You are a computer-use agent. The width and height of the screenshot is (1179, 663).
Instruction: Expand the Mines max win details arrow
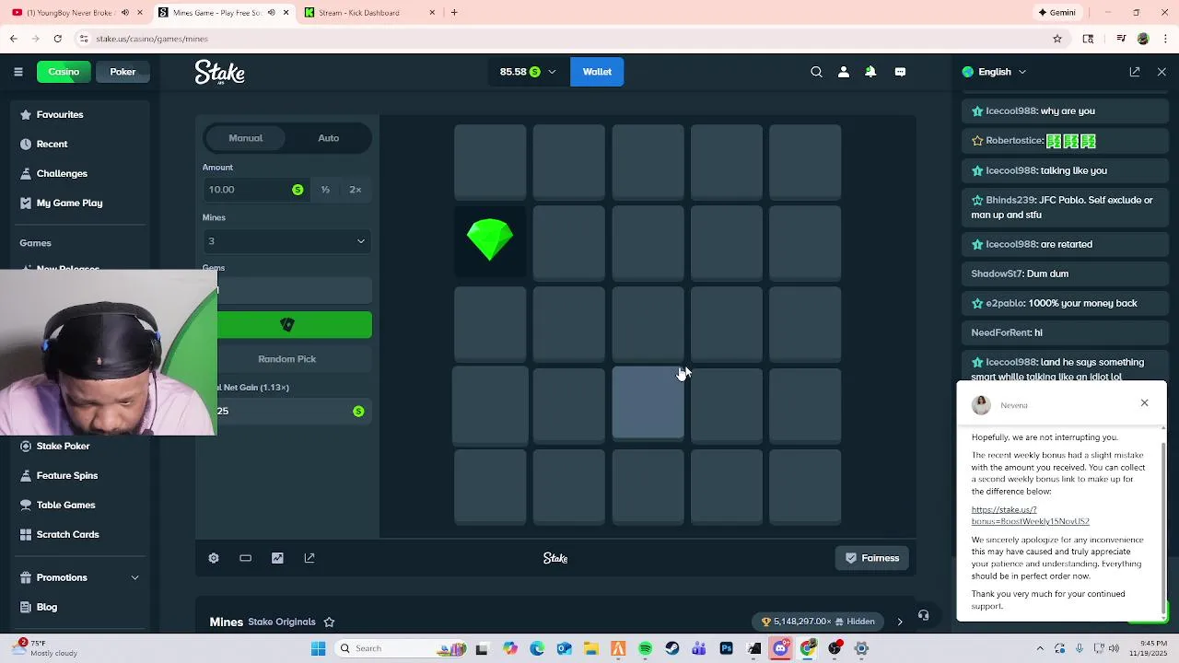900,622
